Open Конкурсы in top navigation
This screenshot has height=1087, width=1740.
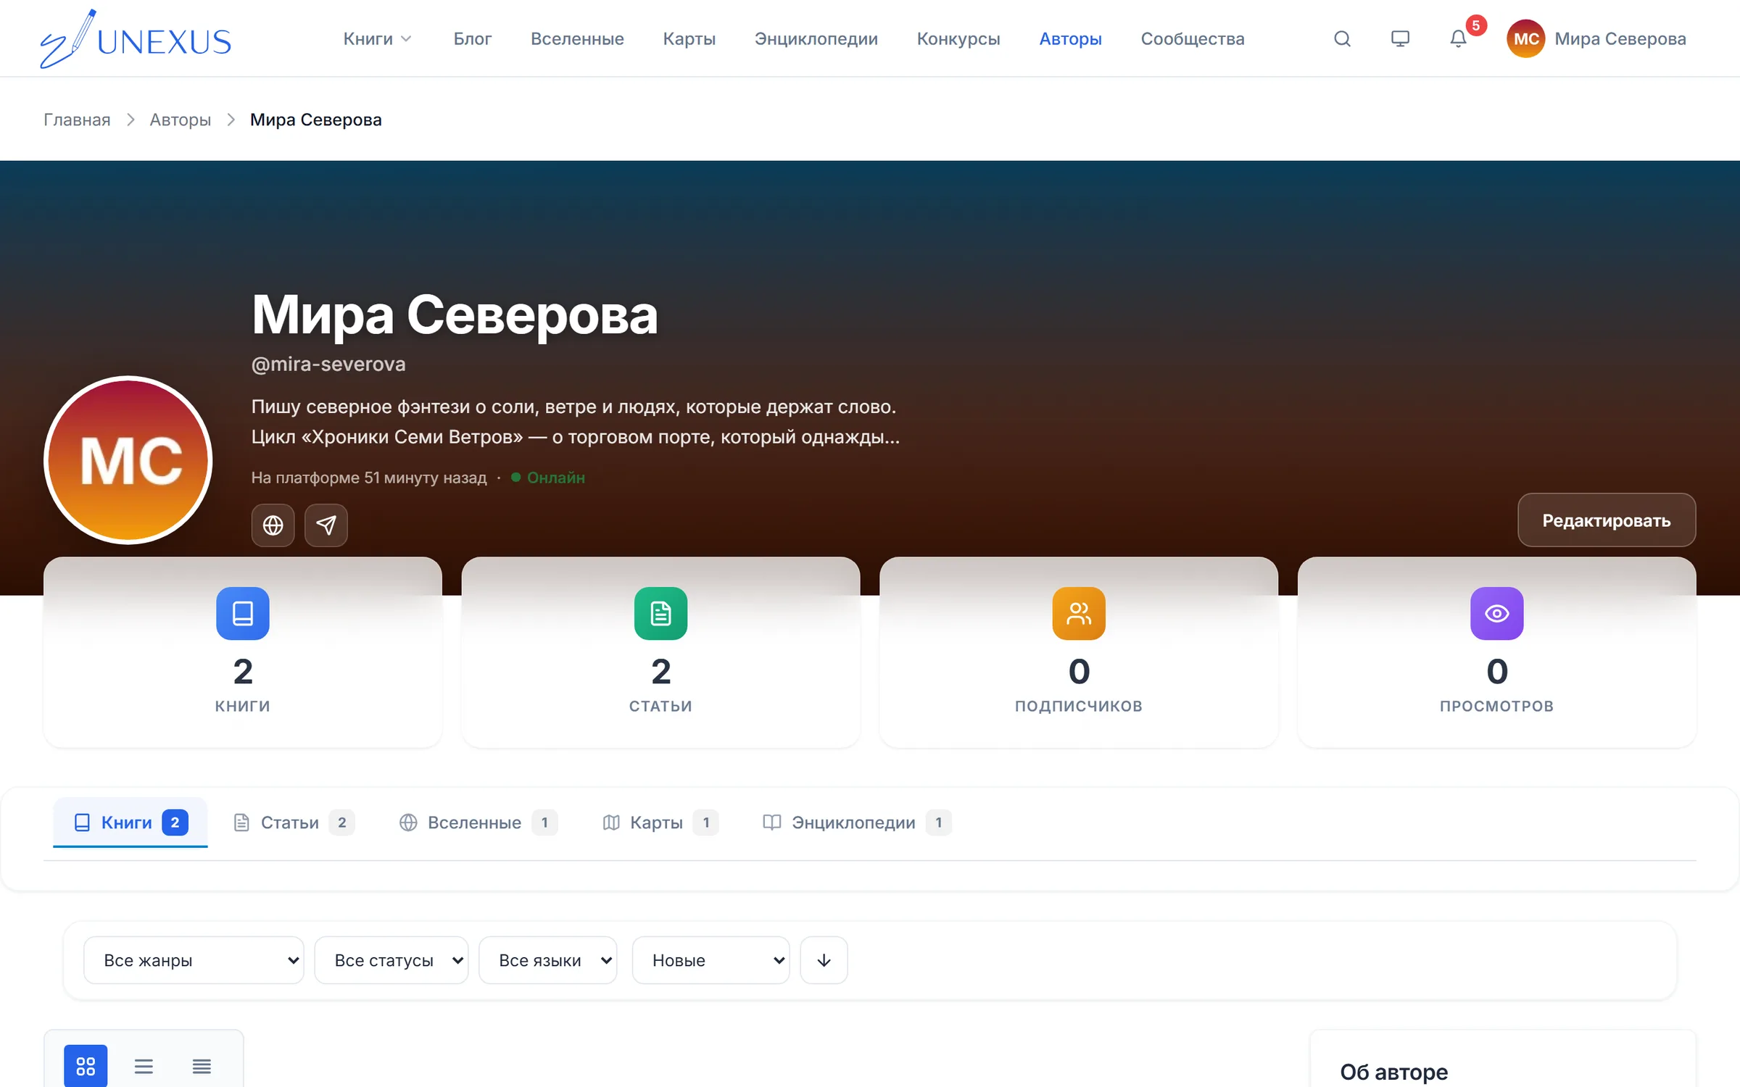click(x=958, y=38)
